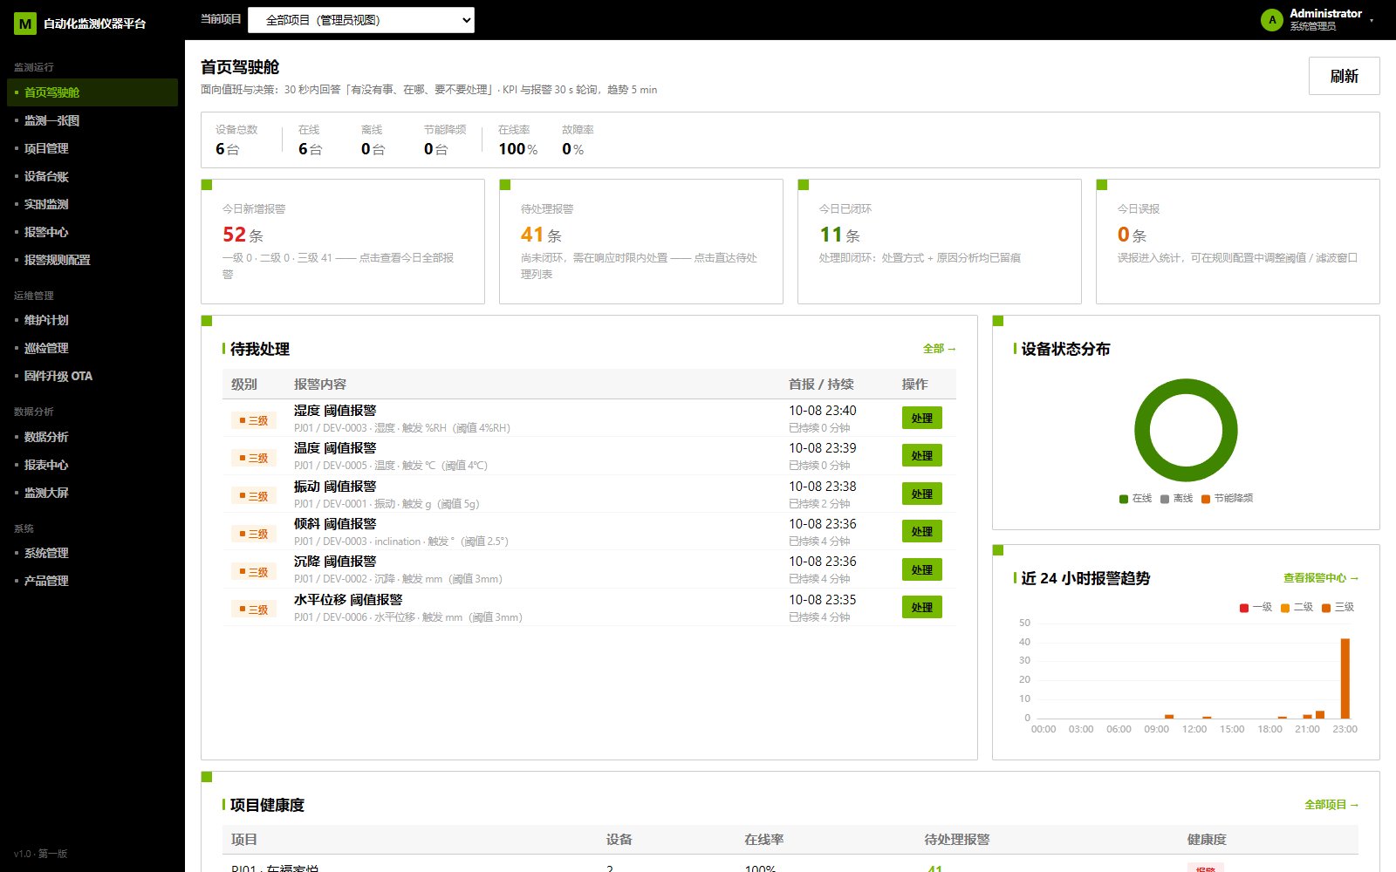Image resolution: width=1396 pixels, height=872 pixels.
Task: Navigate to 实时监测
Action: click(x=92, y=204)
